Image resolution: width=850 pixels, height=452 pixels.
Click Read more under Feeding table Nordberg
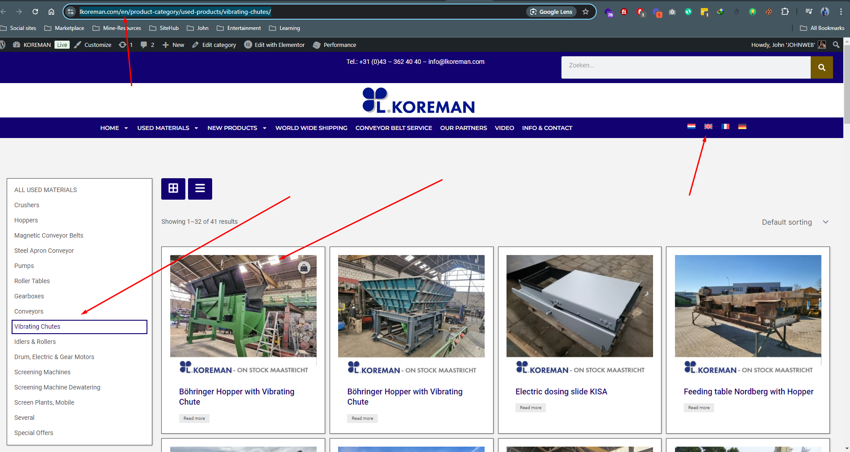pyautogui.click(x=699, y=408)
